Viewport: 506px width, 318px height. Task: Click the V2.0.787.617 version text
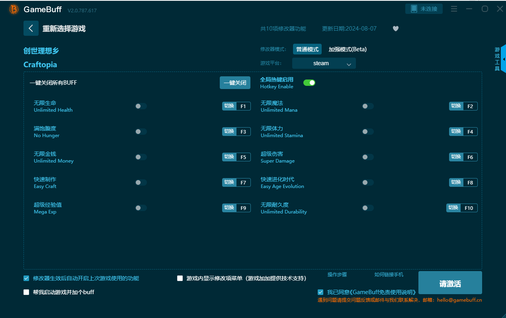(82, 10)
